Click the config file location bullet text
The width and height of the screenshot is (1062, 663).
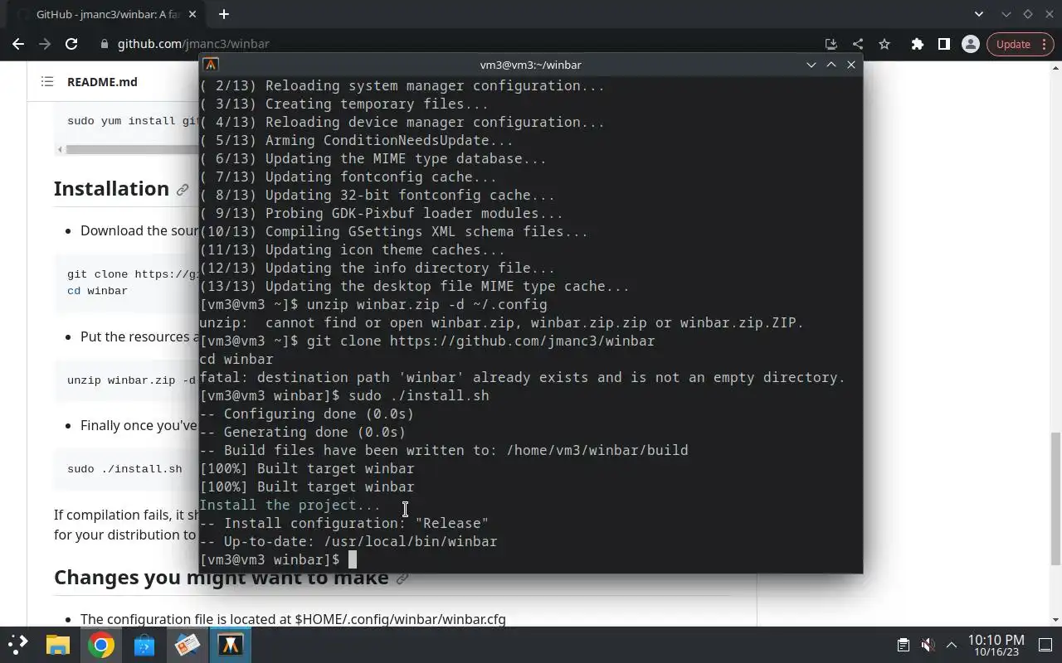point(293,619)
